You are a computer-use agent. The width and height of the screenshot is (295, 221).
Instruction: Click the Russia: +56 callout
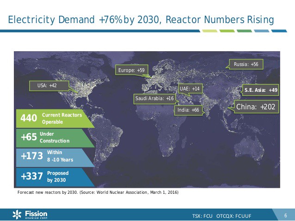click(246, 64)
